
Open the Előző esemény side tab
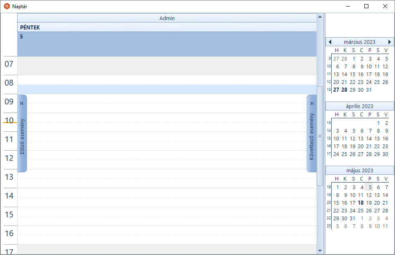click(x=22, y=133)
